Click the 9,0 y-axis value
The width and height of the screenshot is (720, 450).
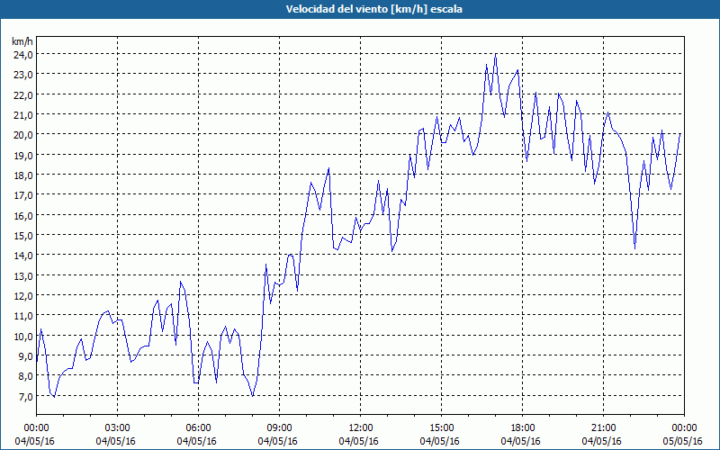tap(25, 356)
